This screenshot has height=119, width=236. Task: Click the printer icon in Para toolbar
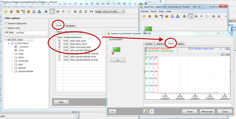point(46,12)
